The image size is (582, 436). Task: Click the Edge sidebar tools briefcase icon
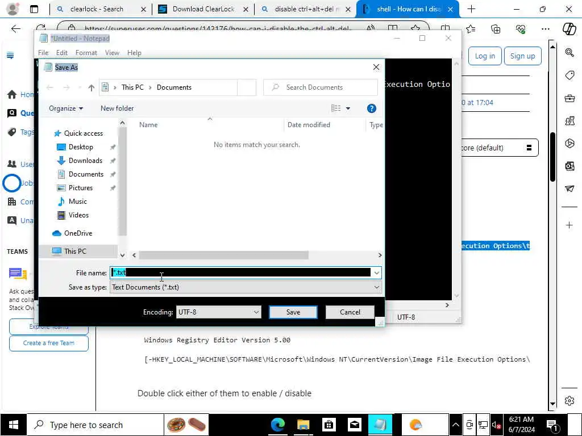[569, 98]
